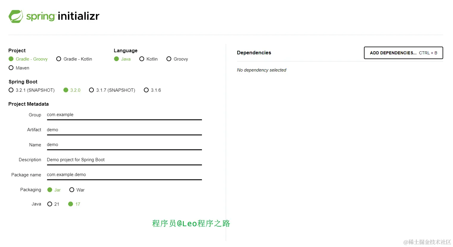Click the Packaging label
Viewport: 453px width, 247px height.
point(31,190)
